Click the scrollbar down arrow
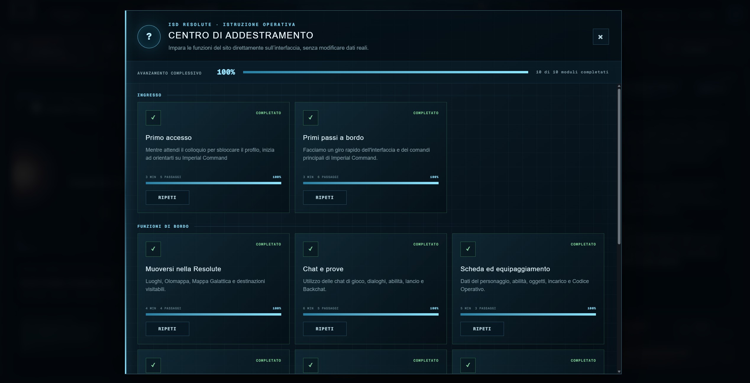The image size is (750, 383). click(x=619, y=371)
